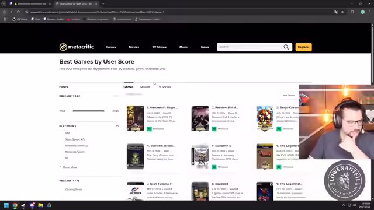Open Resident Evil 4 cover thumbnail
The image size is (374, 210).
coord(200,118)
